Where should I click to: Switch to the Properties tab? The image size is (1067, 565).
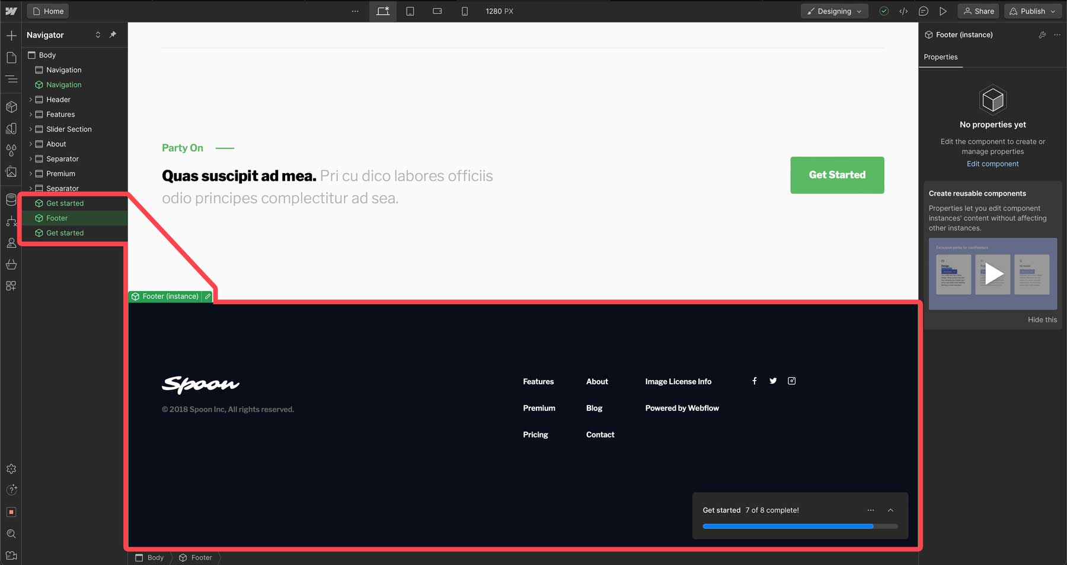pos(940,57)
